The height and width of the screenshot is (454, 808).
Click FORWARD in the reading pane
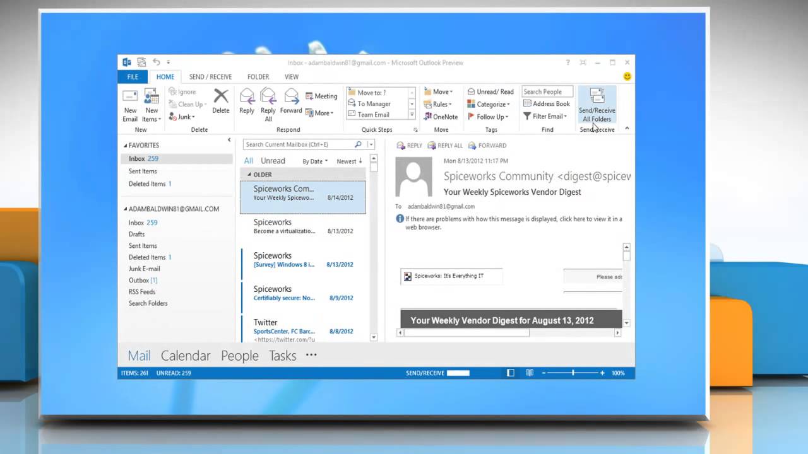(487, 145)
